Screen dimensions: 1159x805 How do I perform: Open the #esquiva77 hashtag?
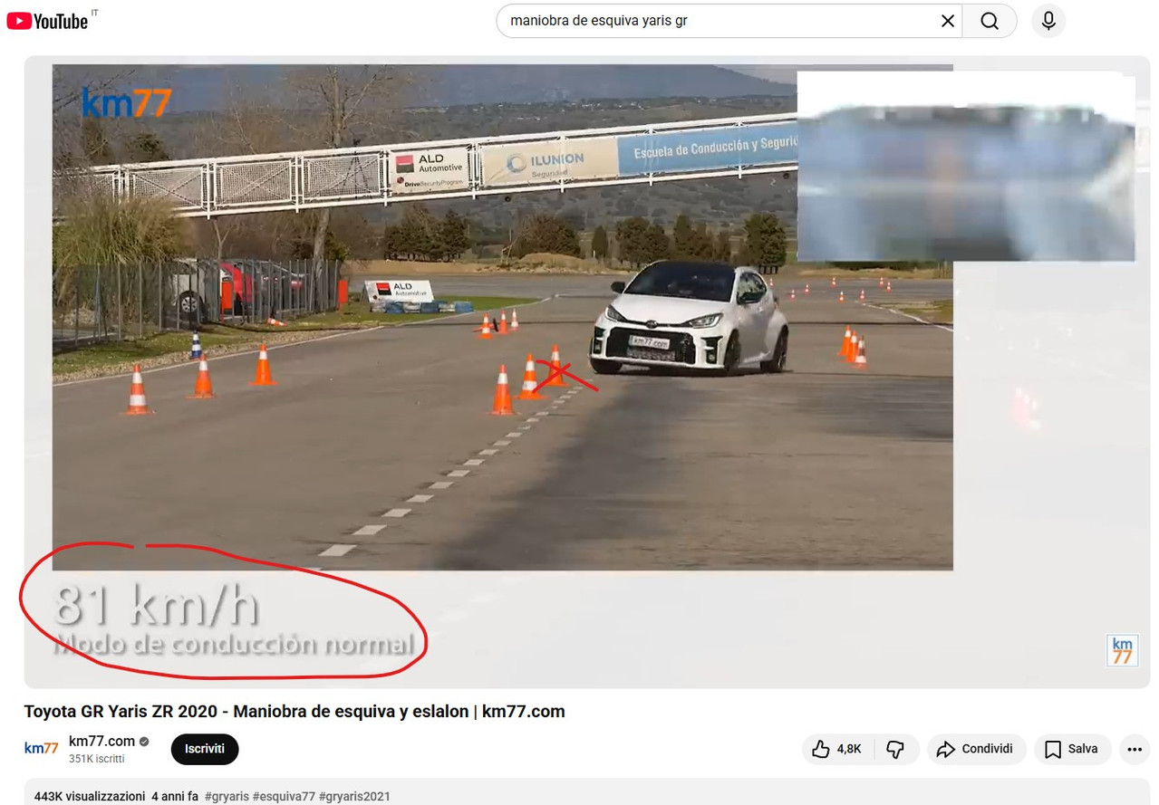tap(284, 797)
